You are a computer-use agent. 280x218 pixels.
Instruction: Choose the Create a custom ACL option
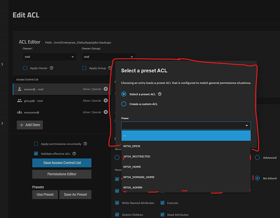click(124, 104)
